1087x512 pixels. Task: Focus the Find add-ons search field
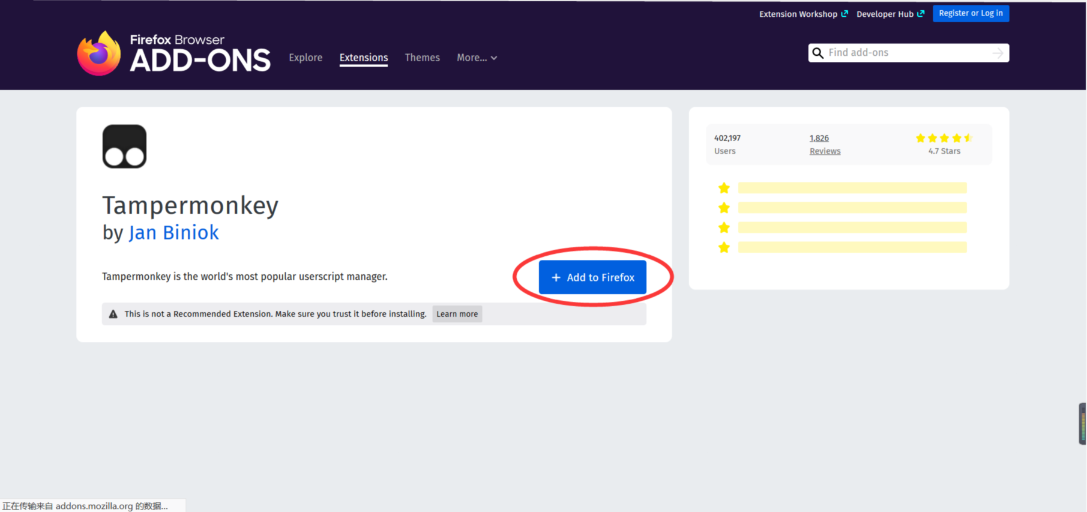click(908, 53)
